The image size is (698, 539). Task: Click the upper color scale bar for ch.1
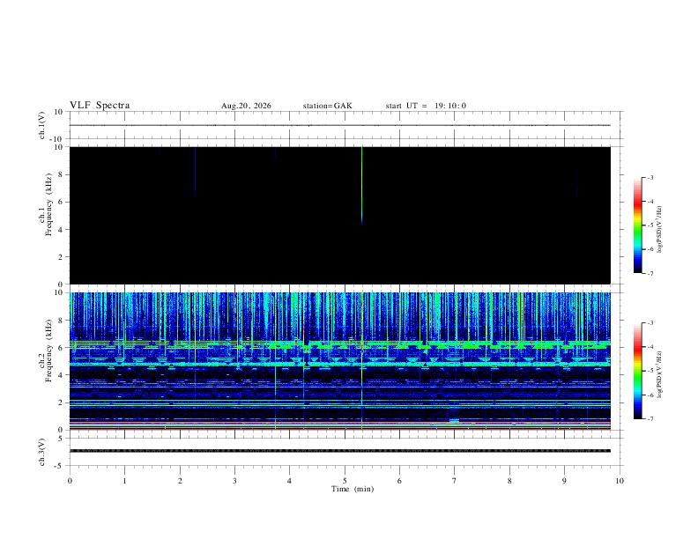click(638, 225)
